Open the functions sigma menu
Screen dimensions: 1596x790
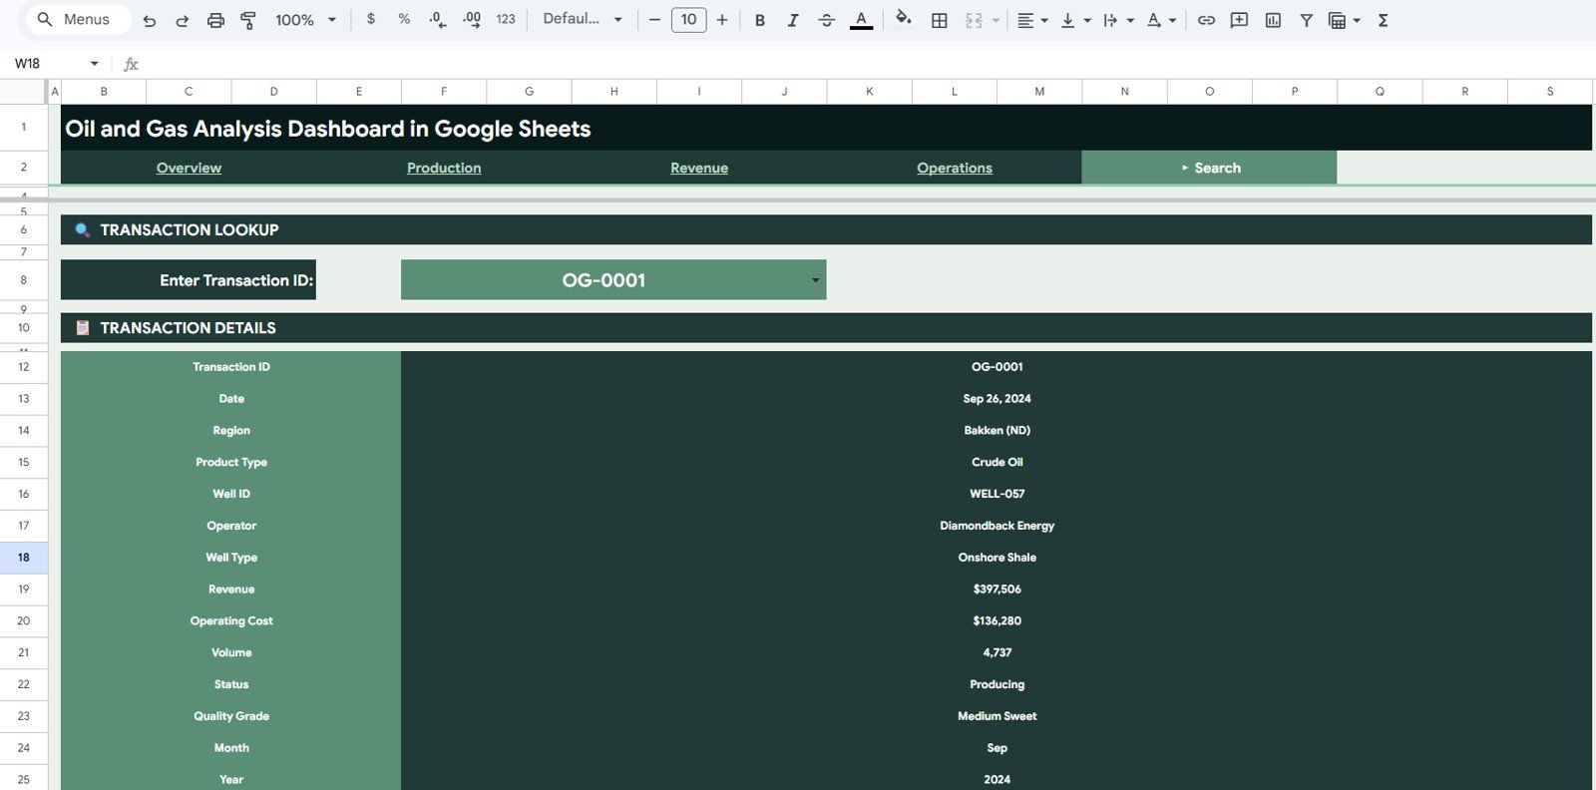[1384, 20]
